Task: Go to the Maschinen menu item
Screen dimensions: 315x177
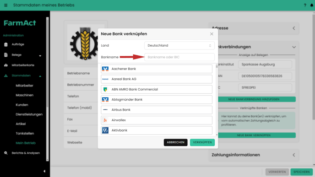Action: point(25,95)
